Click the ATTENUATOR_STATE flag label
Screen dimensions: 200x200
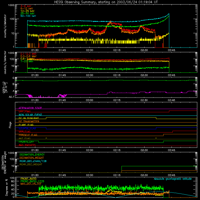click(30, 108)
